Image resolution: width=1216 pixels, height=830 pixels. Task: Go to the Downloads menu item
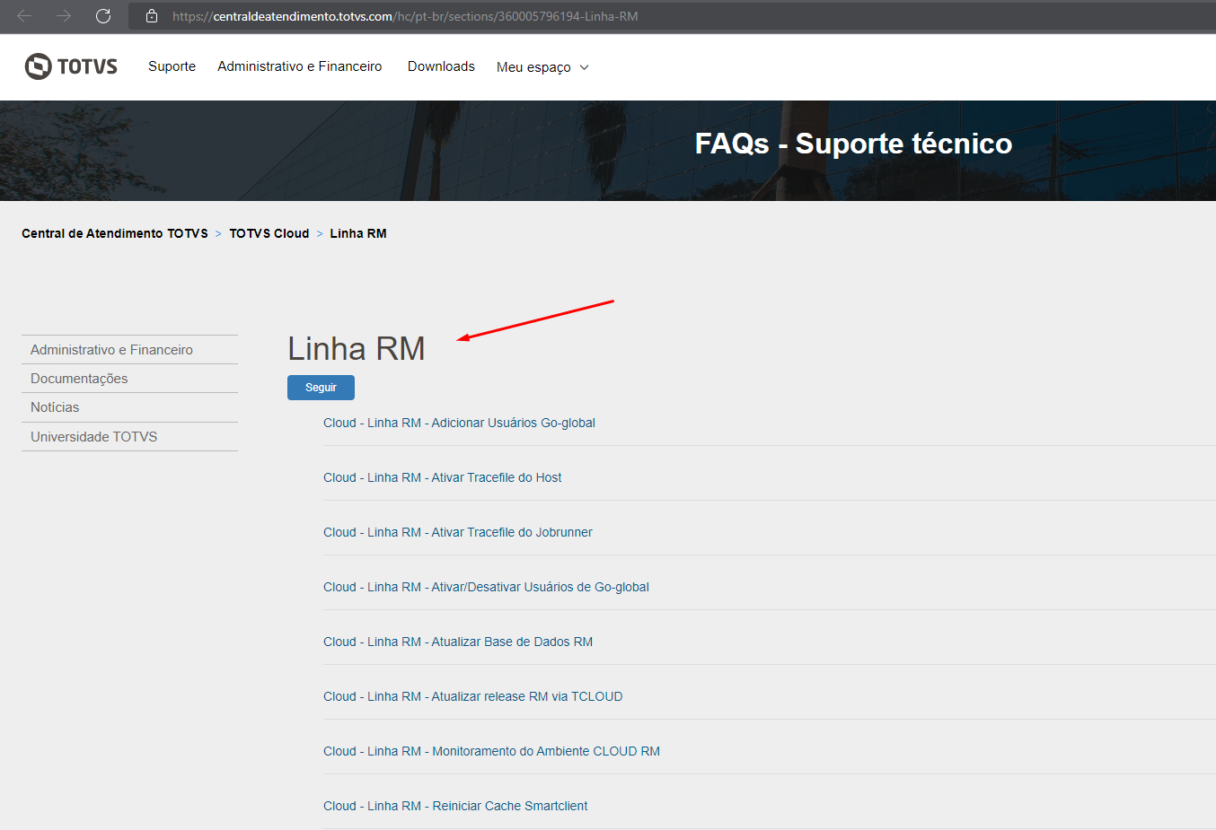441,66
